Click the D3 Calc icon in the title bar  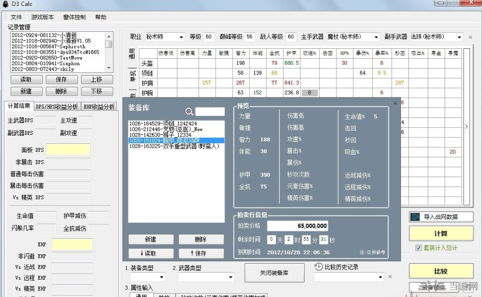click(5, 4)
